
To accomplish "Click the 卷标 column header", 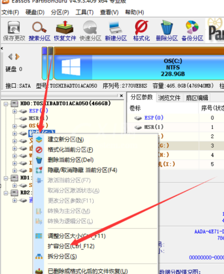I will pos(163,108).
